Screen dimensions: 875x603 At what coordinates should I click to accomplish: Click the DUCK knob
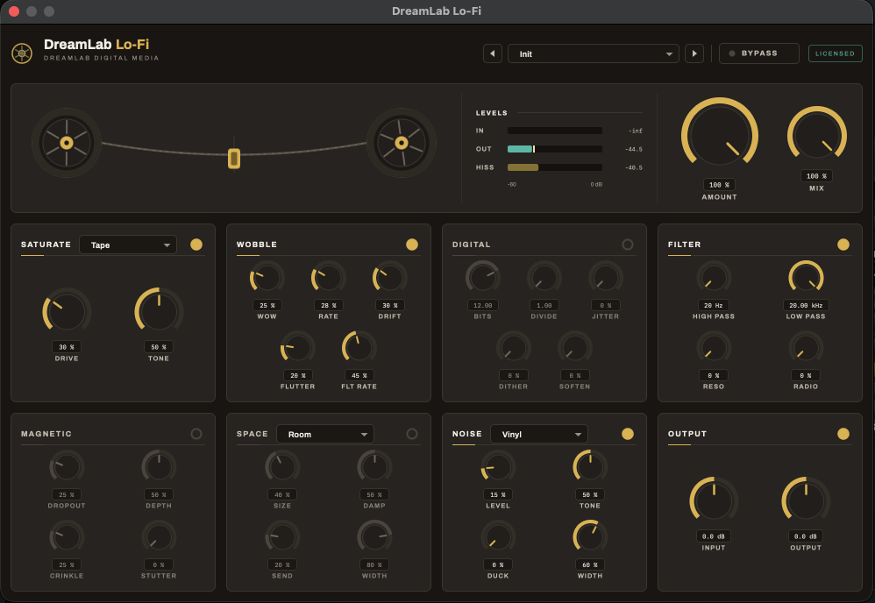pyautogui.click(x=498, y=537)
